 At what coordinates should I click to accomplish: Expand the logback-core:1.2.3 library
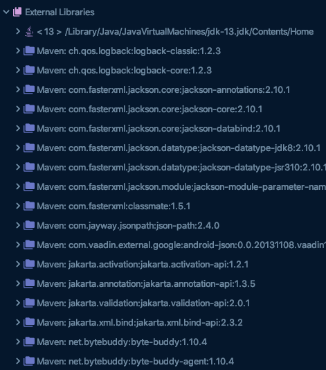[18, 70]
